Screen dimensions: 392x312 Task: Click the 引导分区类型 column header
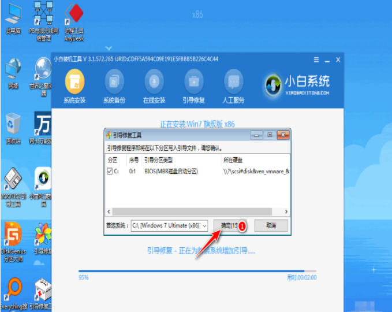[x=181, y=160]
